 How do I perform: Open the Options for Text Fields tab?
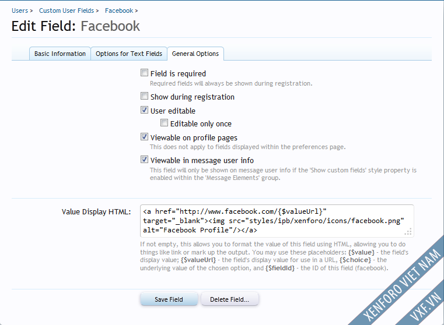click(129, 54)
